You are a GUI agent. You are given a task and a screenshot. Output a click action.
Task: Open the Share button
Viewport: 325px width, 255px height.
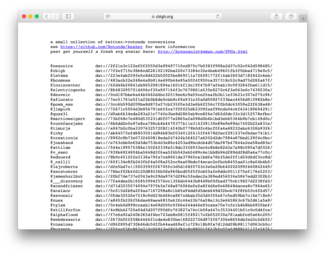276,16
